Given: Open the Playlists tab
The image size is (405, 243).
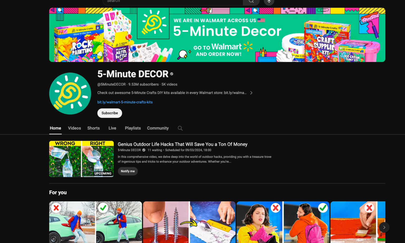Looking at the screenshot, I should [x=133, y=128].
